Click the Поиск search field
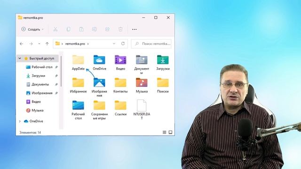301x169 pixels. (x=151, y=44)
